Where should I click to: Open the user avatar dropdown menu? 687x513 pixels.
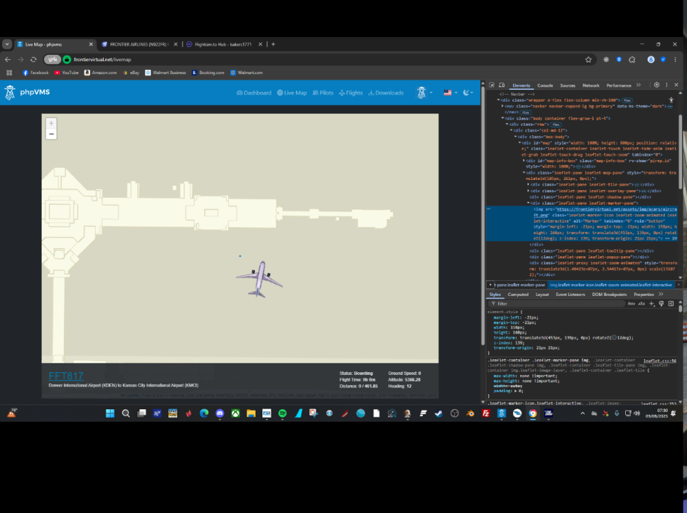423,93
